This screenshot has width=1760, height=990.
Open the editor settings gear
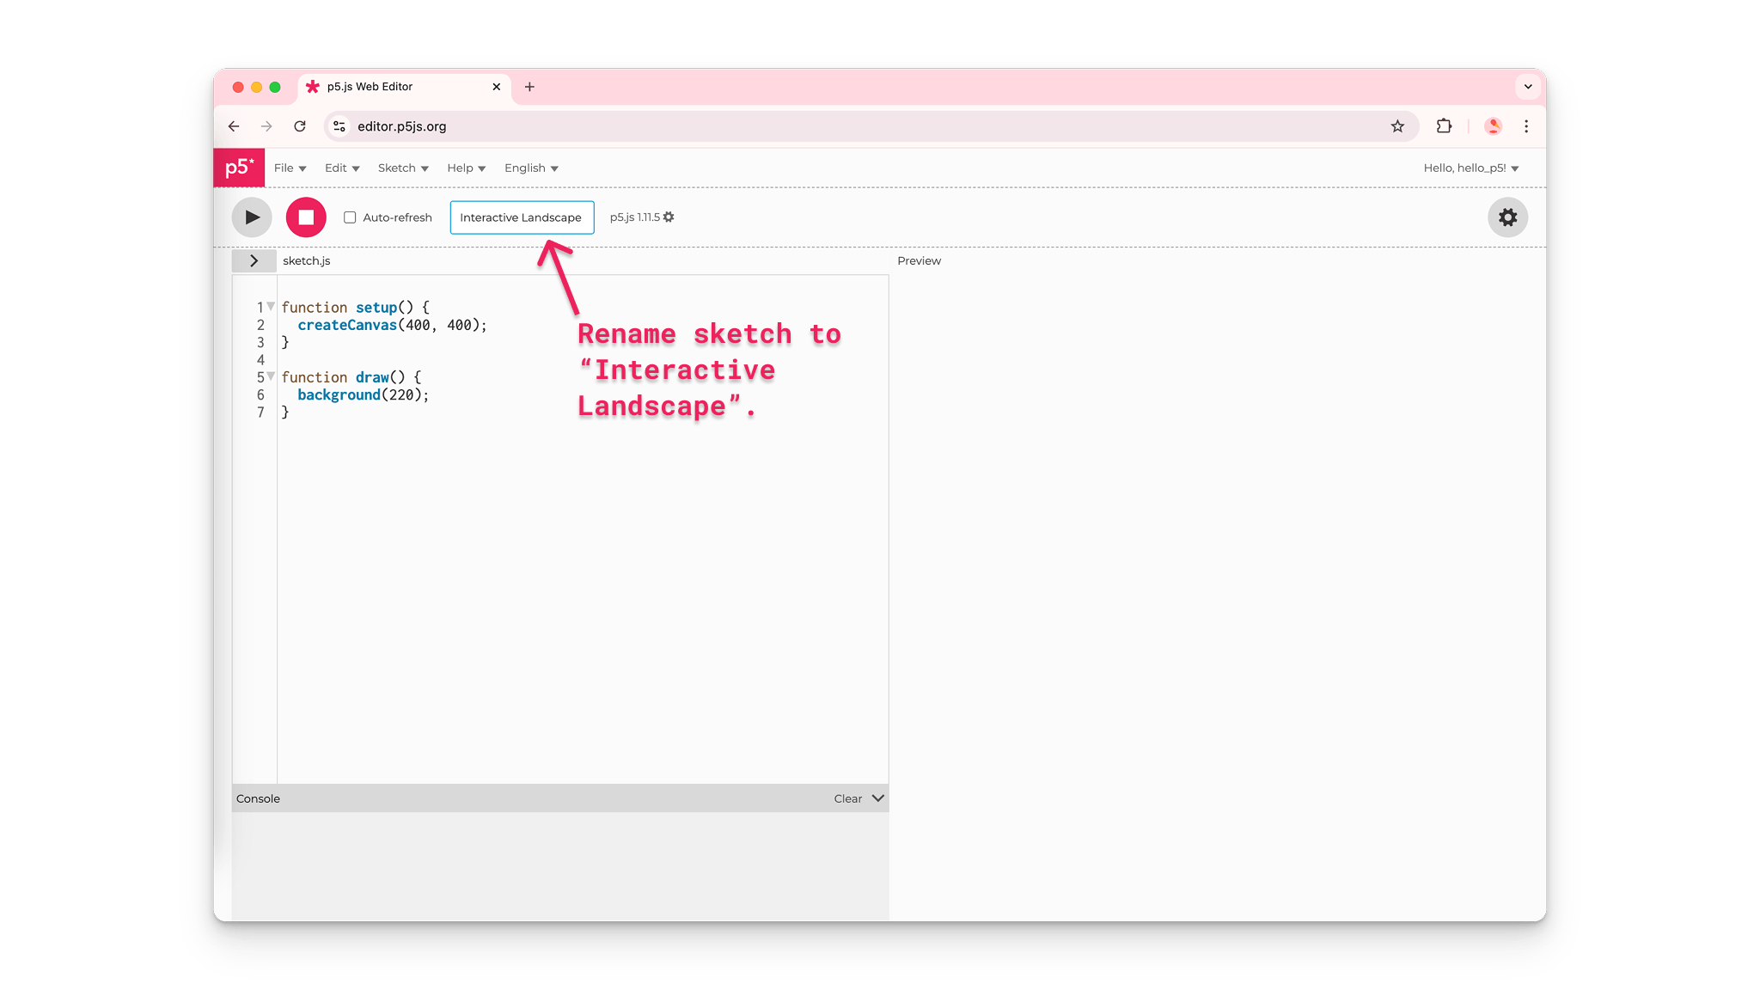pos(1506,217)
